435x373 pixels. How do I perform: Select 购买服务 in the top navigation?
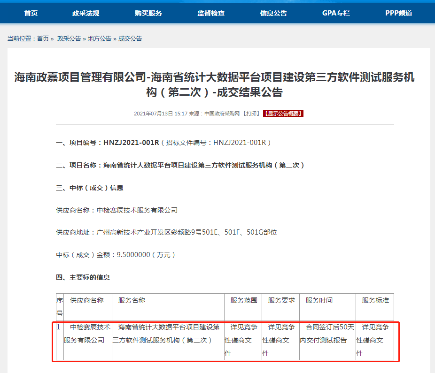coord(148,13)
